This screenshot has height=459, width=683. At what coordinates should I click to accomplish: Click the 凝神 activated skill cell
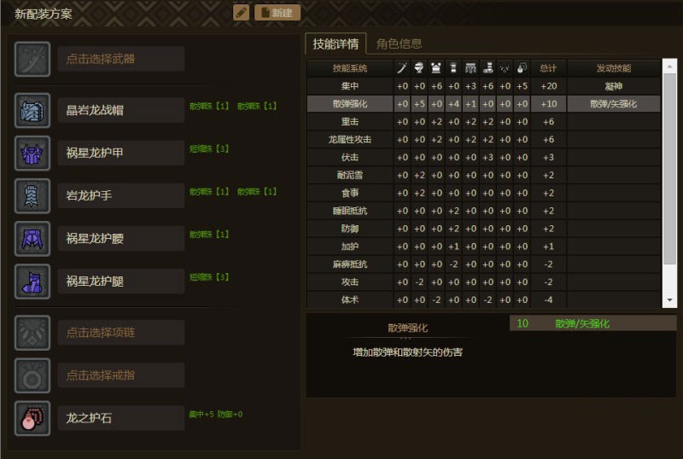coord(613,85)
